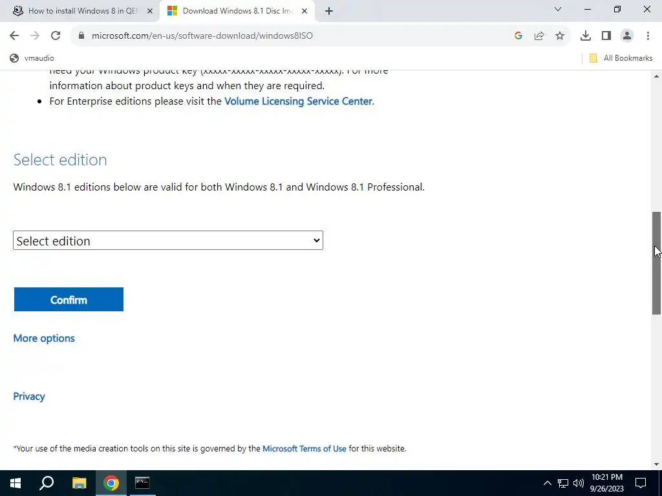Open the Windows Start menu

[16, 483]
